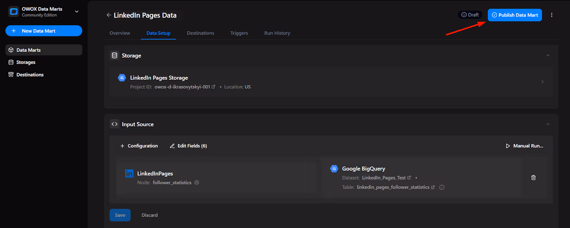Switch to the Overview tab

click(x=120, y=33)
